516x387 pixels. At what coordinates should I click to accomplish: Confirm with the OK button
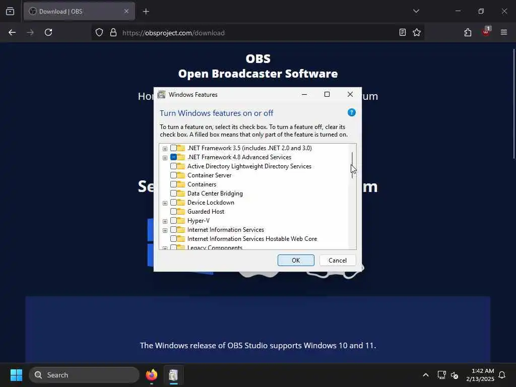coord(296,261)
